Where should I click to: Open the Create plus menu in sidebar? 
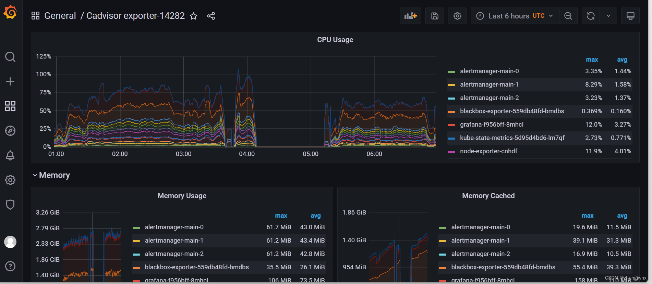[10, 81]
